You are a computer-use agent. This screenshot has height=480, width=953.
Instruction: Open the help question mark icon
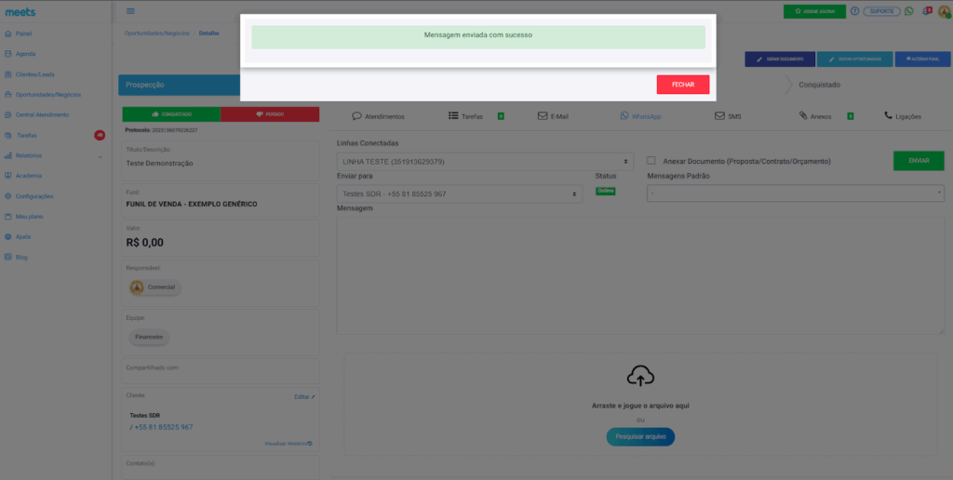tap(854, 11)
